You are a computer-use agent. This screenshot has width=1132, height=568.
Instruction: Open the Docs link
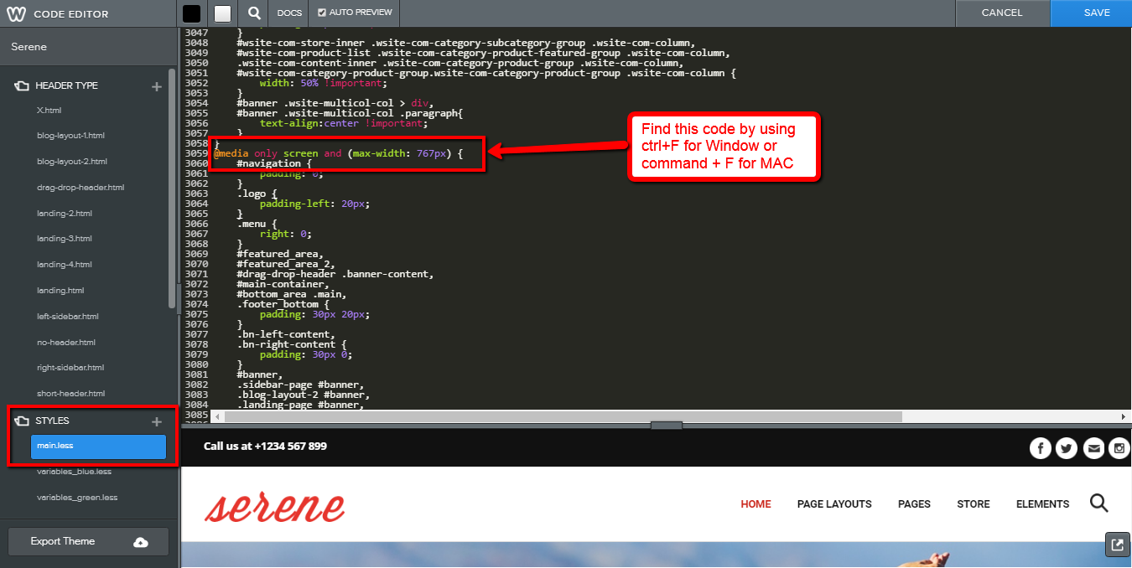[x=289, y=13]
